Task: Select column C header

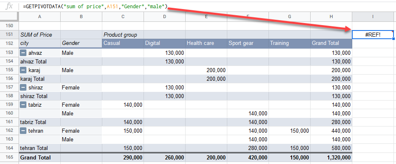Action: [x=123, y=16]
